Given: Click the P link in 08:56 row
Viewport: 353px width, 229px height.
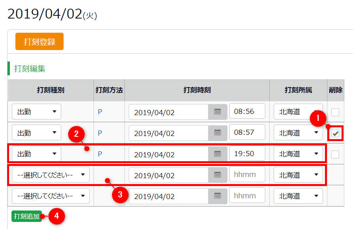Looking at the screenshot, I should pos(100,112).
